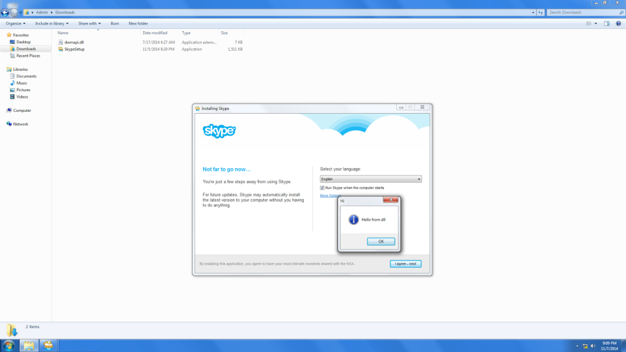This screenshot has height=352, width=626.
Task: Click the Skype logo in installer
Action: (219, 131)
